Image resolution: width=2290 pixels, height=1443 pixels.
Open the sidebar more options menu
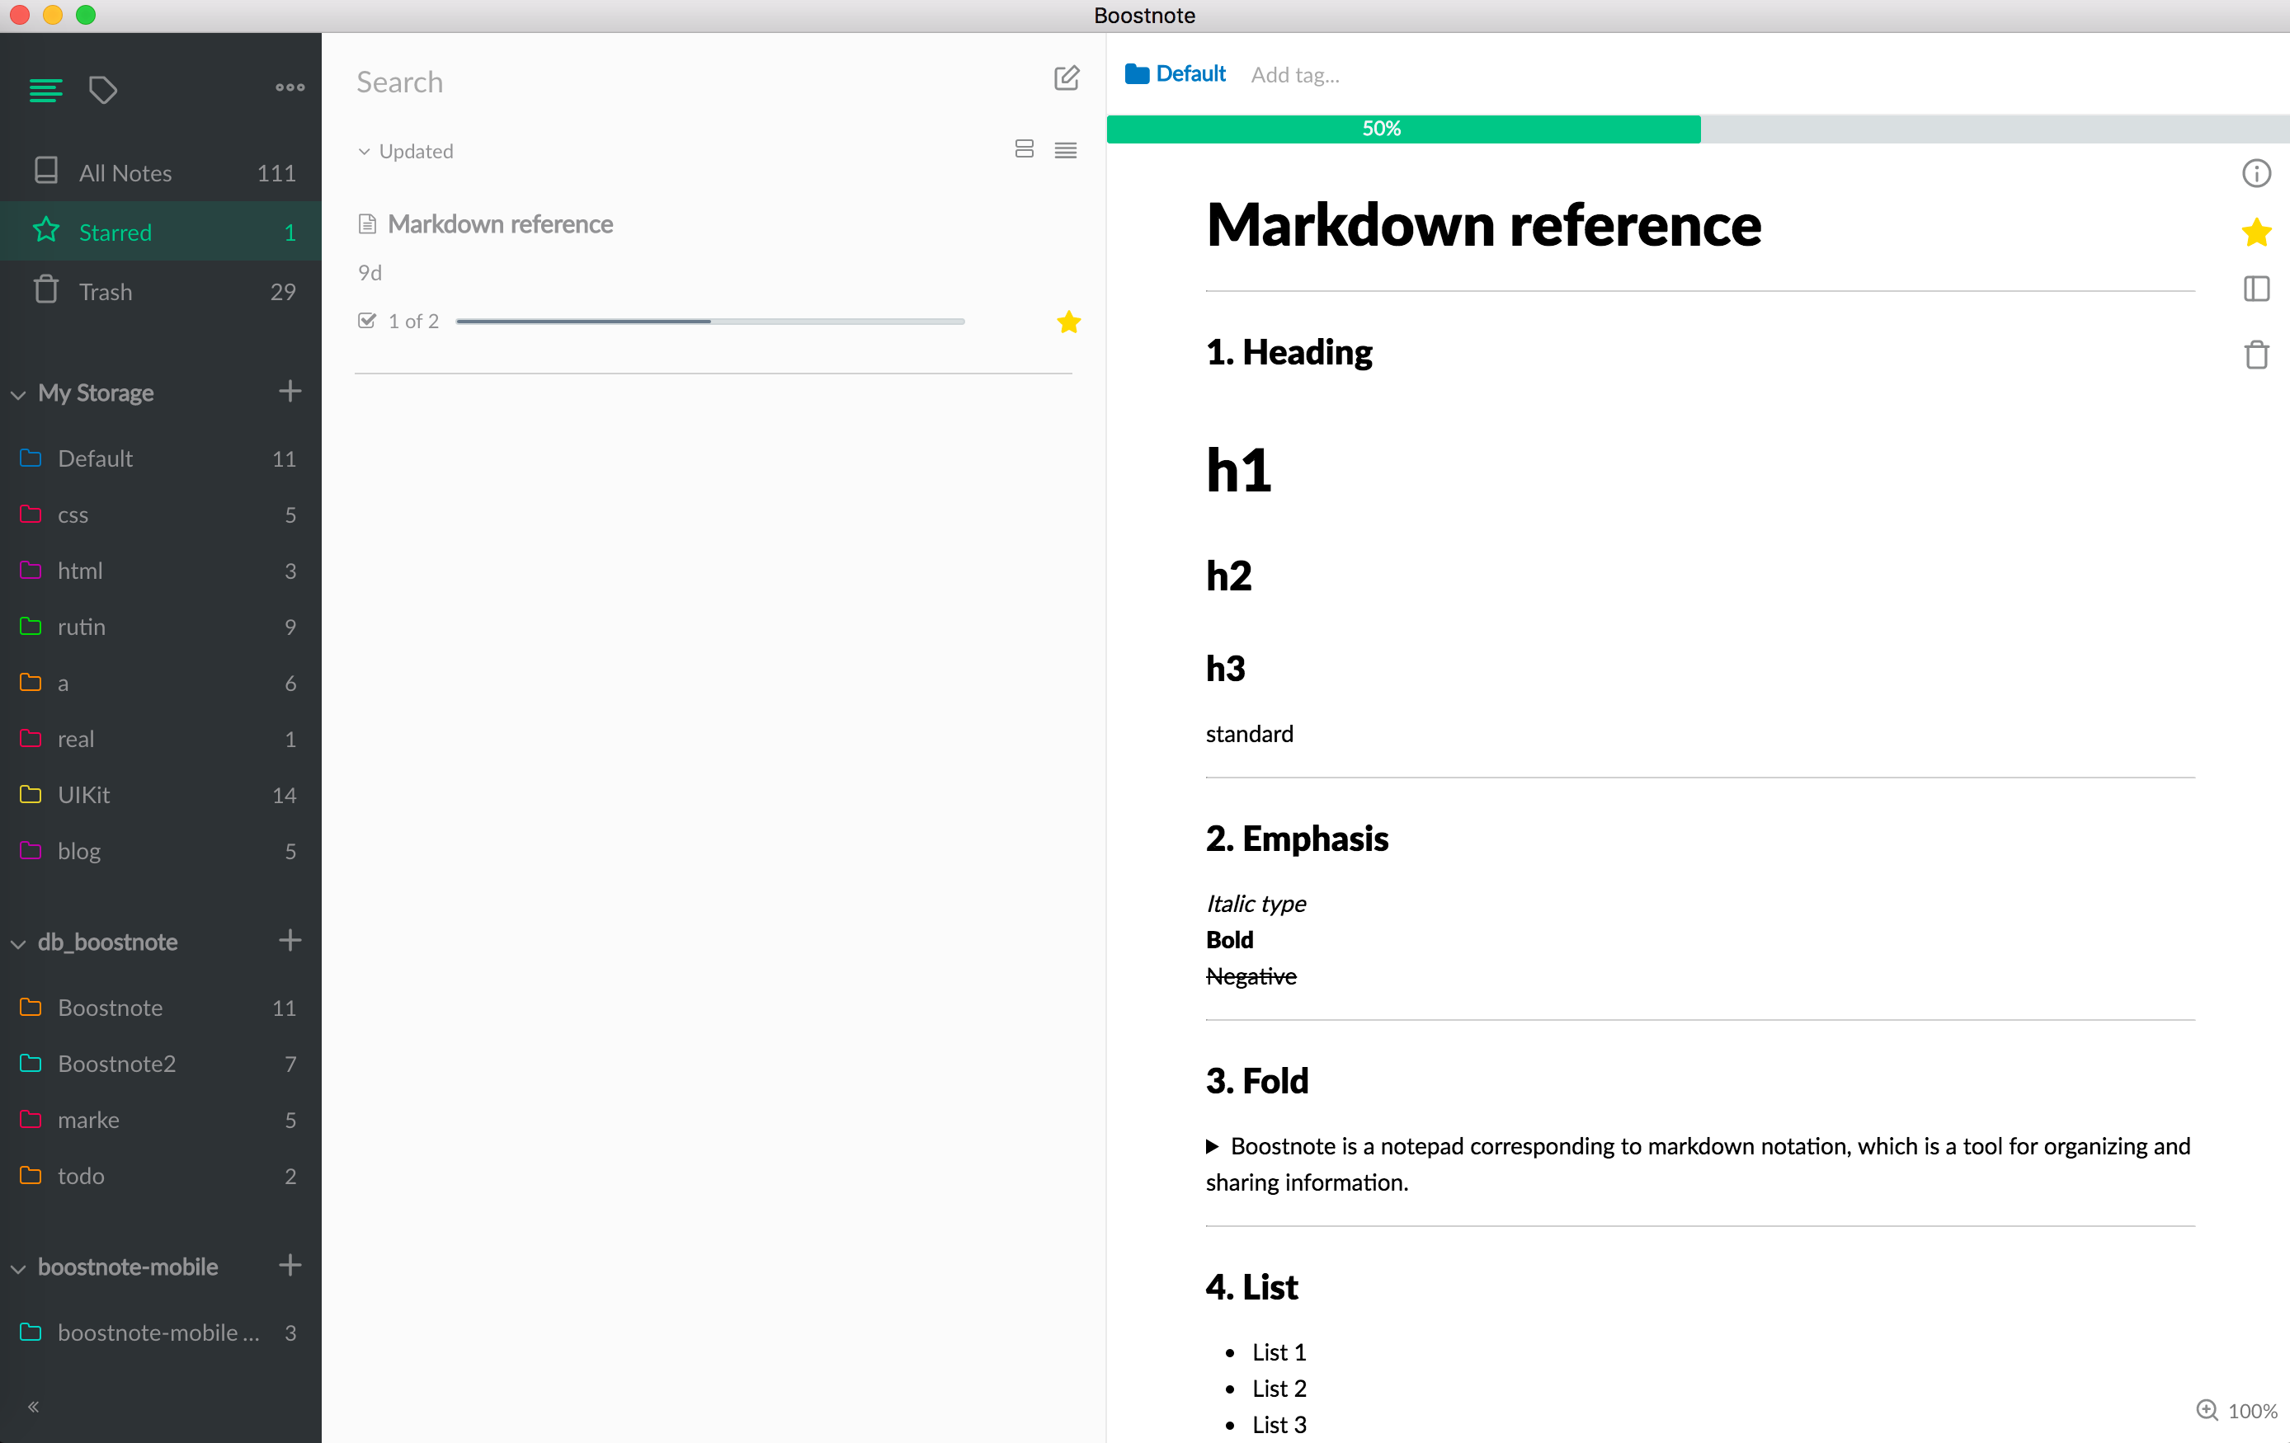click(x=290, y=87)
